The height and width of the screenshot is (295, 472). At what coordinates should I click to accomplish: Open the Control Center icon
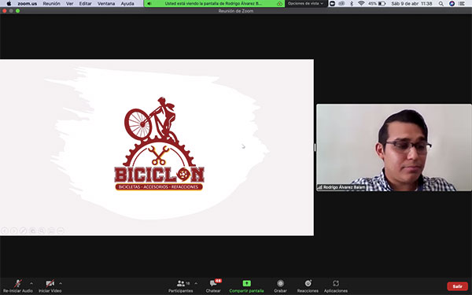[462, 4]
